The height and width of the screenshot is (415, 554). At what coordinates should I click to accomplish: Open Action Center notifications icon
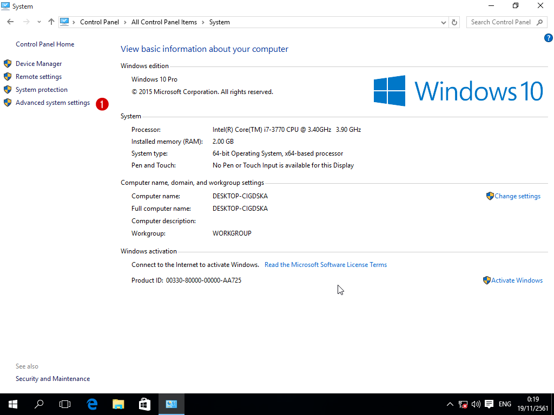coord(489,404)
